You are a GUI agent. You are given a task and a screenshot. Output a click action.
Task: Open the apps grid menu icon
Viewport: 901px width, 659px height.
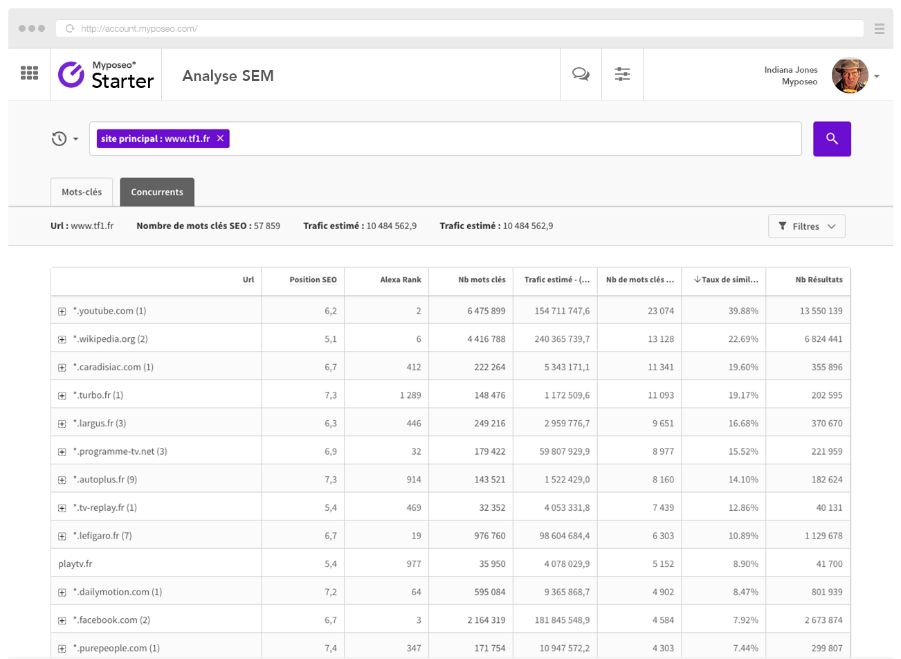(29, 73)
